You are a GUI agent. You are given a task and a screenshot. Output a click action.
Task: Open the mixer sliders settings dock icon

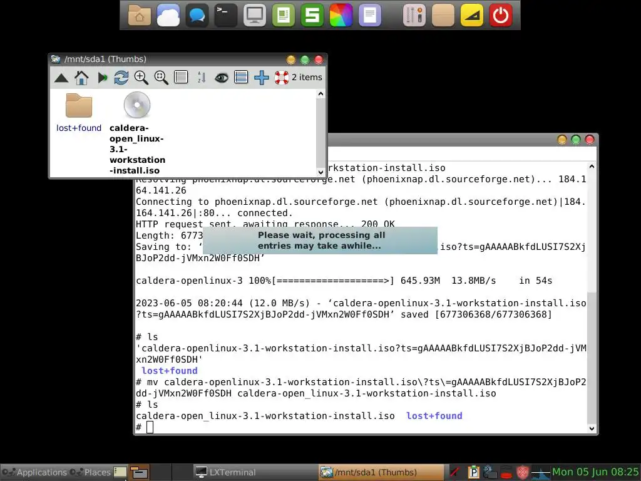[414, 15]
